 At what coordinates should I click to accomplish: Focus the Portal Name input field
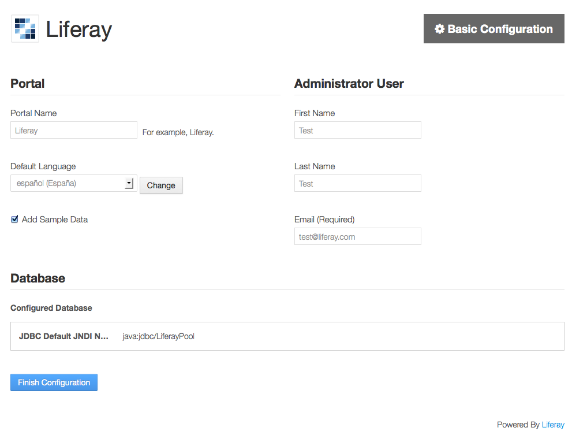click(74, 130)
